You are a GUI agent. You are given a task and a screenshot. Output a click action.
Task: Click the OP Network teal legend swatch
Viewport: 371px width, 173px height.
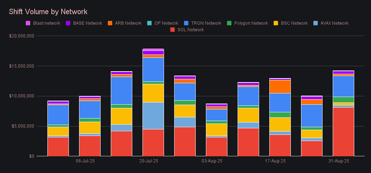[x=149, y=23]
